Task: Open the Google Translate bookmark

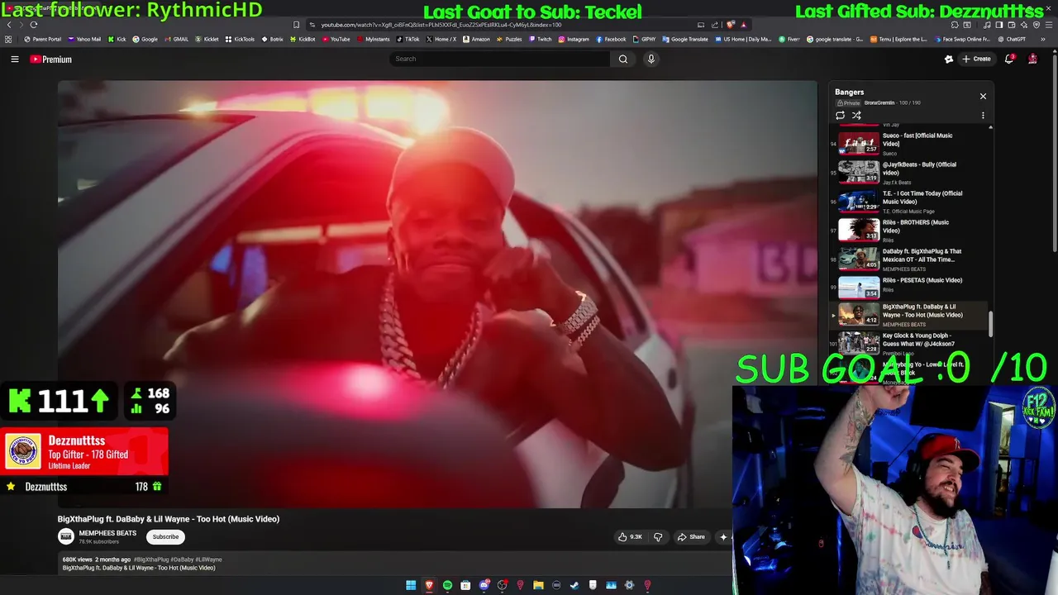Action: pyautogui.click(x=685, y=39)
